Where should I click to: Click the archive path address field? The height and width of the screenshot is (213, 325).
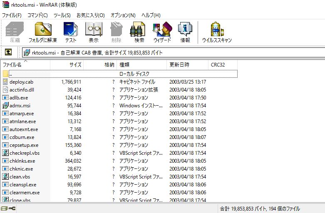(x=174, y=53)
